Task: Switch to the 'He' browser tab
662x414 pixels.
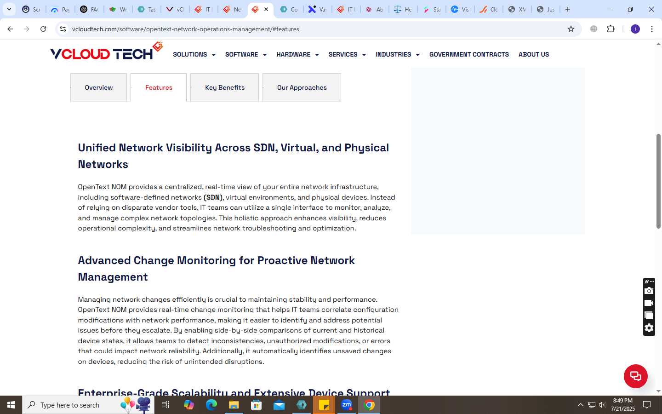Action: (x=403, y=9)
